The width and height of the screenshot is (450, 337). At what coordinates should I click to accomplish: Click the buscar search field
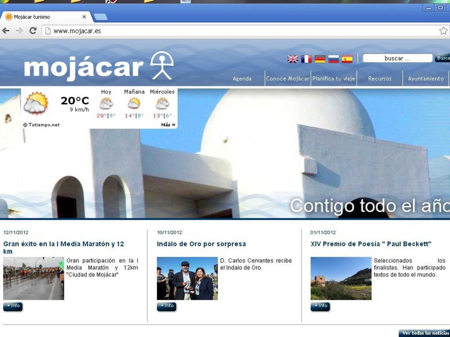(x=397, y=58)
